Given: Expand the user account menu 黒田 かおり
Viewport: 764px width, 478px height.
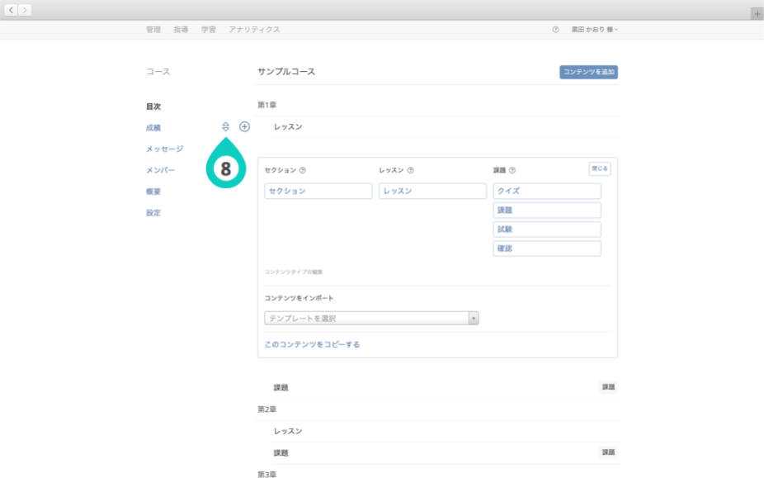Looking at the screenshot, I should [595, 30].
